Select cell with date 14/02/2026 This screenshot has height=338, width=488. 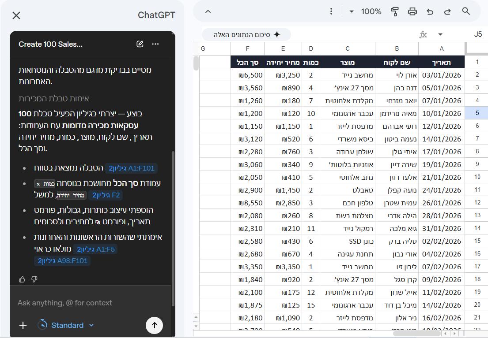[442, 305]
